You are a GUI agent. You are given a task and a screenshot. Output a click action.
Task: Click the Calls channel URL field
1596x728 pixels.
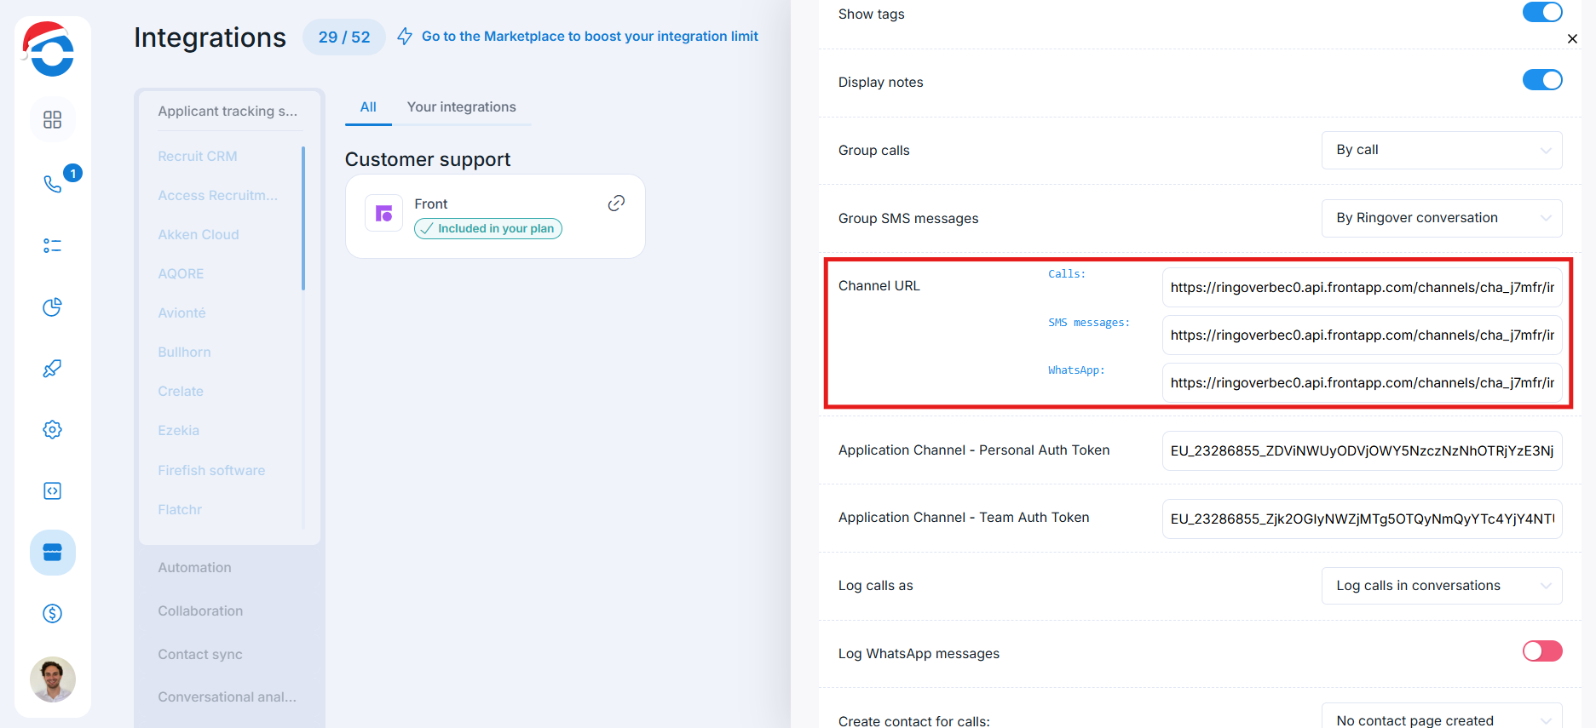pos(1361,288)
